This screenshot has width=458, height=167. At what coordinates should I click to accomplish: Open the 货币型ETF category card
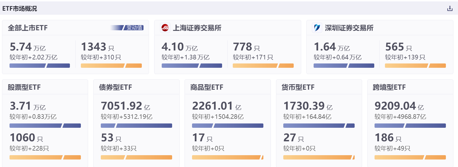(x=298, y=87)
